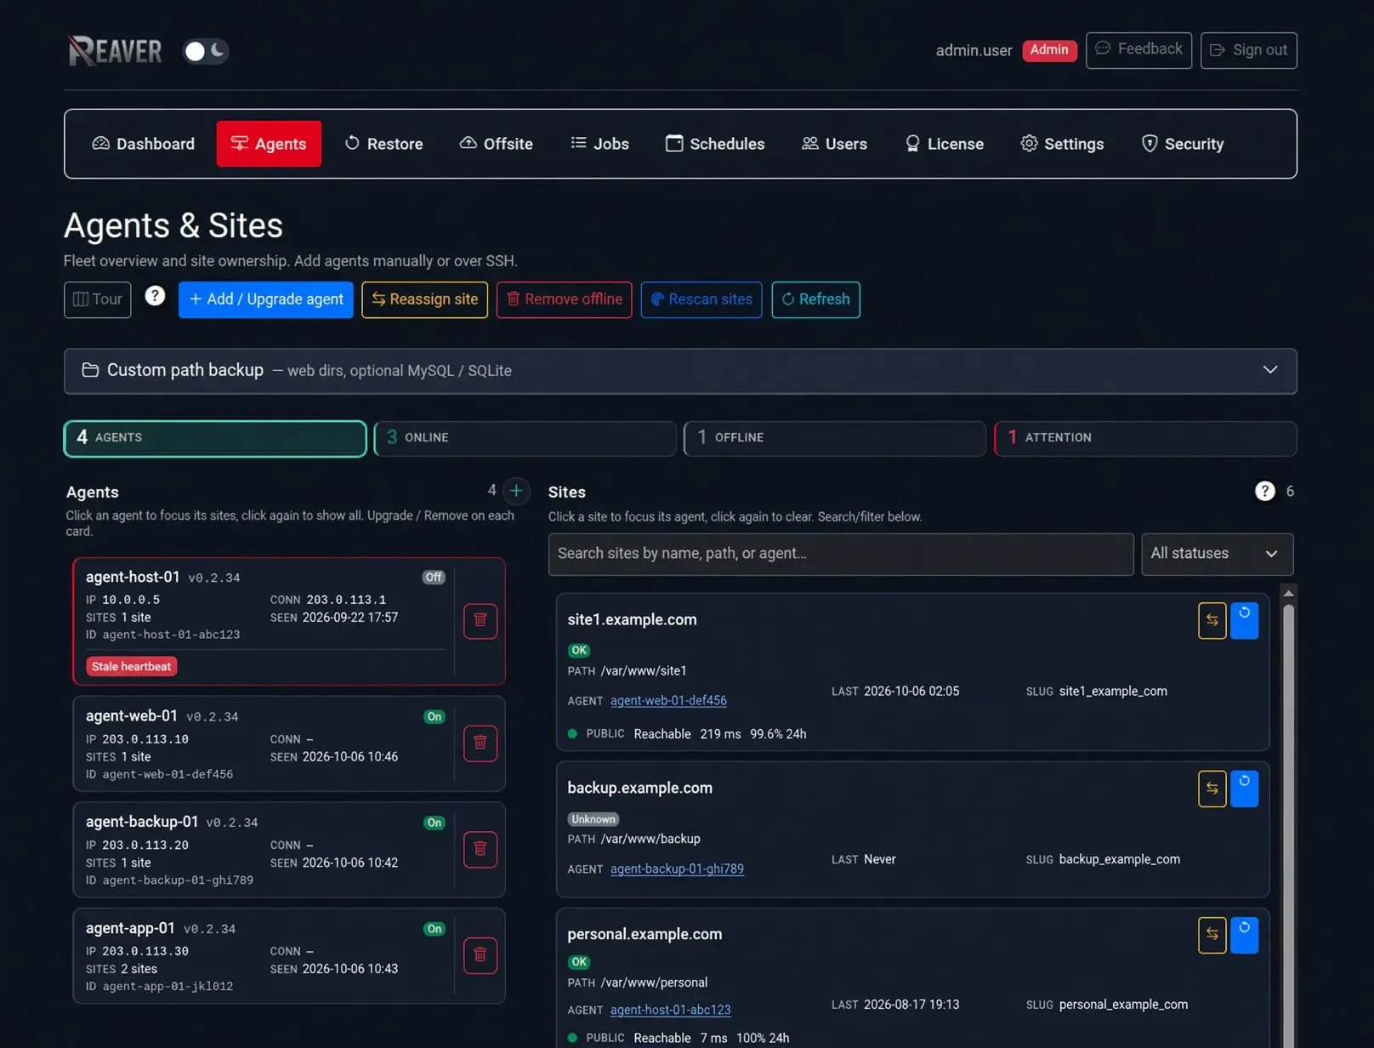This screenshot has height=1048, width=1374.
Task: Click the plus icon to add agent
Action: [x=516, y=491]
